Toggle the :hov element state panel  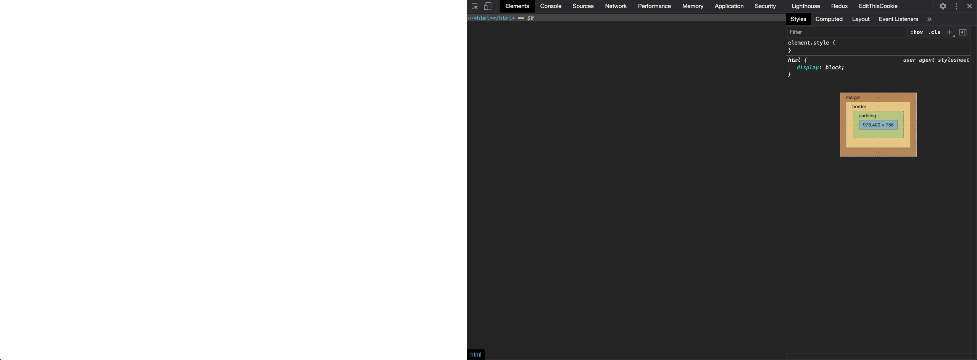click(916, 32)
